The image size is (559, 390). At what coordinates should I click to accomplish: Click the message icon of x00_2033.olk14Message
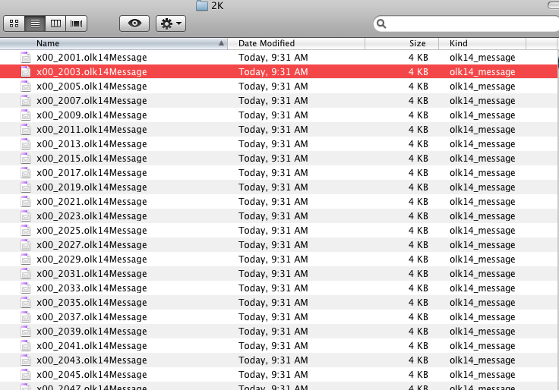pyautogui.click(x=26, y=288)
